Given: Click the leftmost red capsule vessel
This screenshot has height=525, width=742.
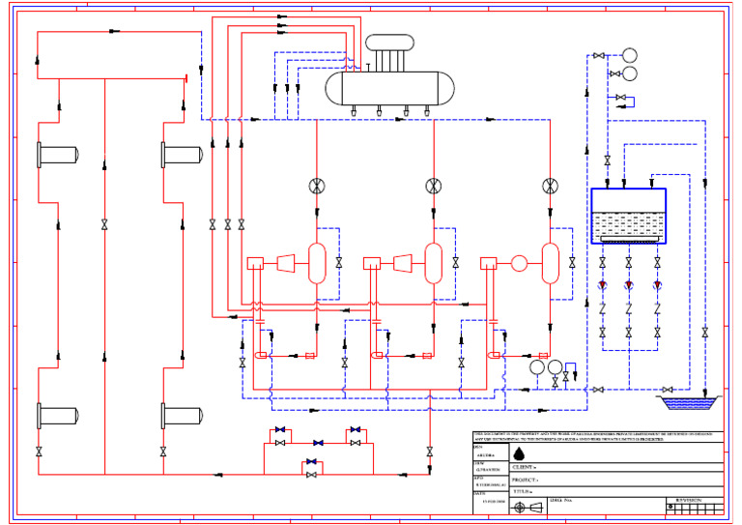Looking at the screenshot, I should (x=317, y=263).
